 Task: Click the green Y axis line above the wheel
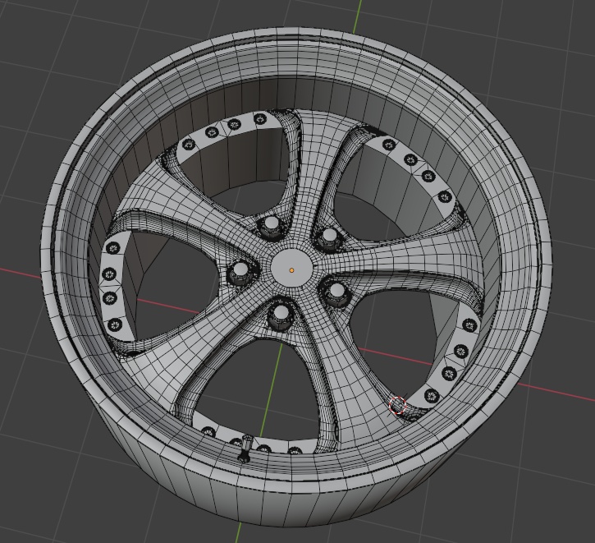click(x=355, y=15)
